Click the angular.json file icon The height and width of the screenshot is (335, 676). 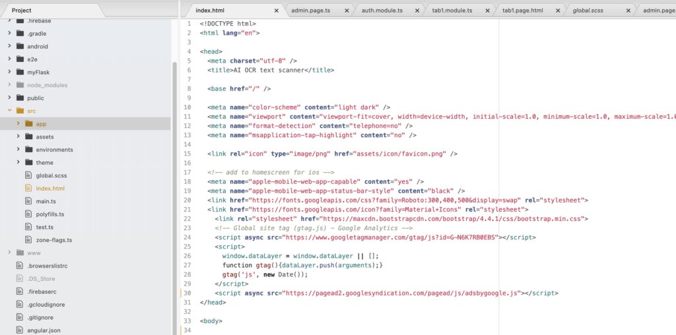click(x=19, y=330)
